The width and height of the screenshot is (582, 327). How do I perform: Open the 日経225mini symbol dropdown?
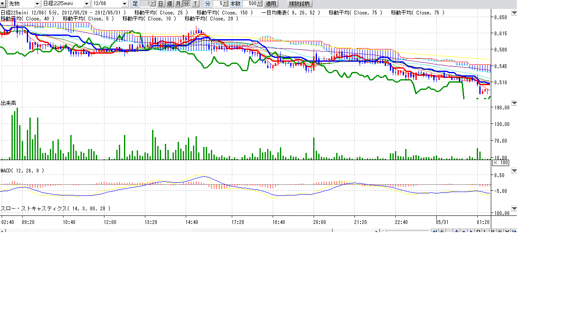[x=86, y=4]
